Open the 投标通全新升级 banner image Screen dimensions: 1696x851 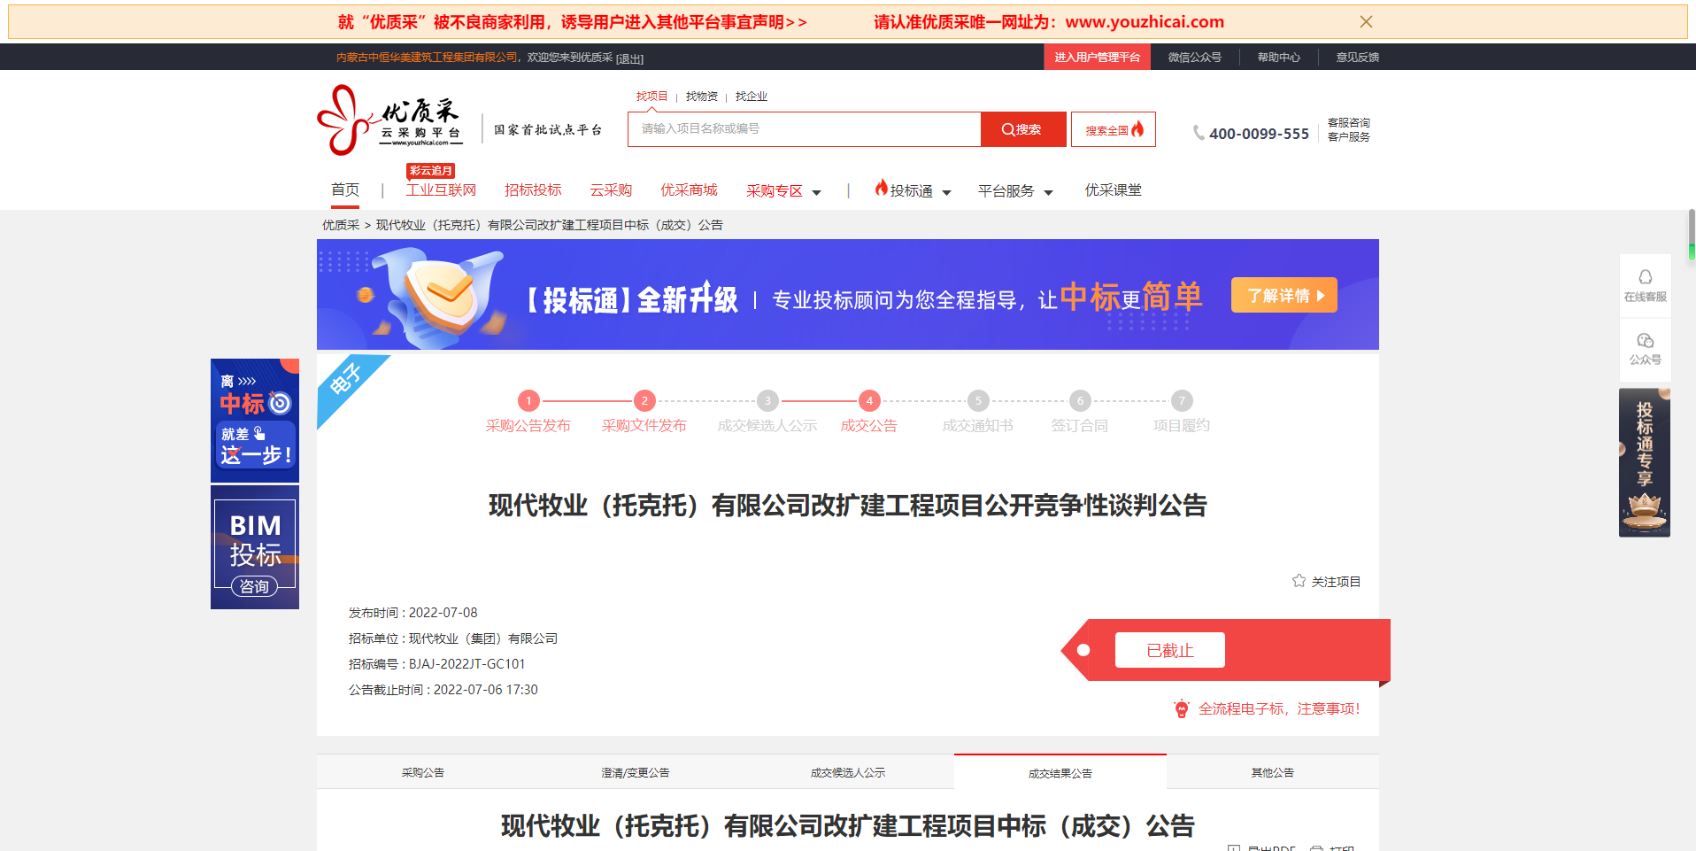848,295
